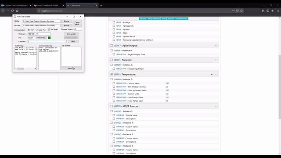The image size is (281, 158).
Task: Select the active third browser tab
Action: (x=82, y=6)
